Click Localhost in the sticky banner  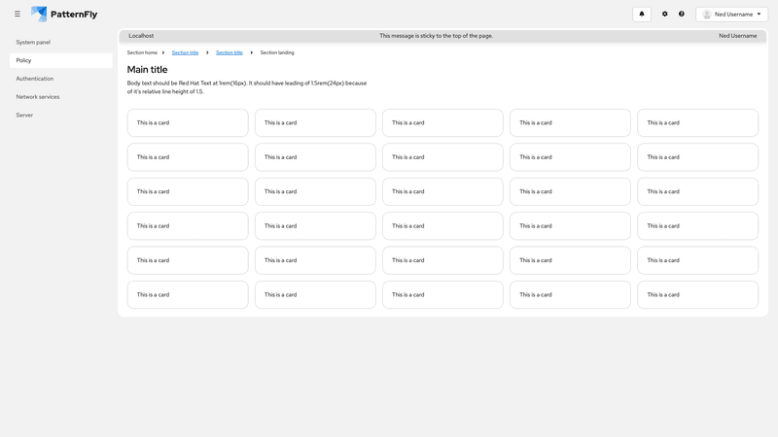click(x=141, y=36)
